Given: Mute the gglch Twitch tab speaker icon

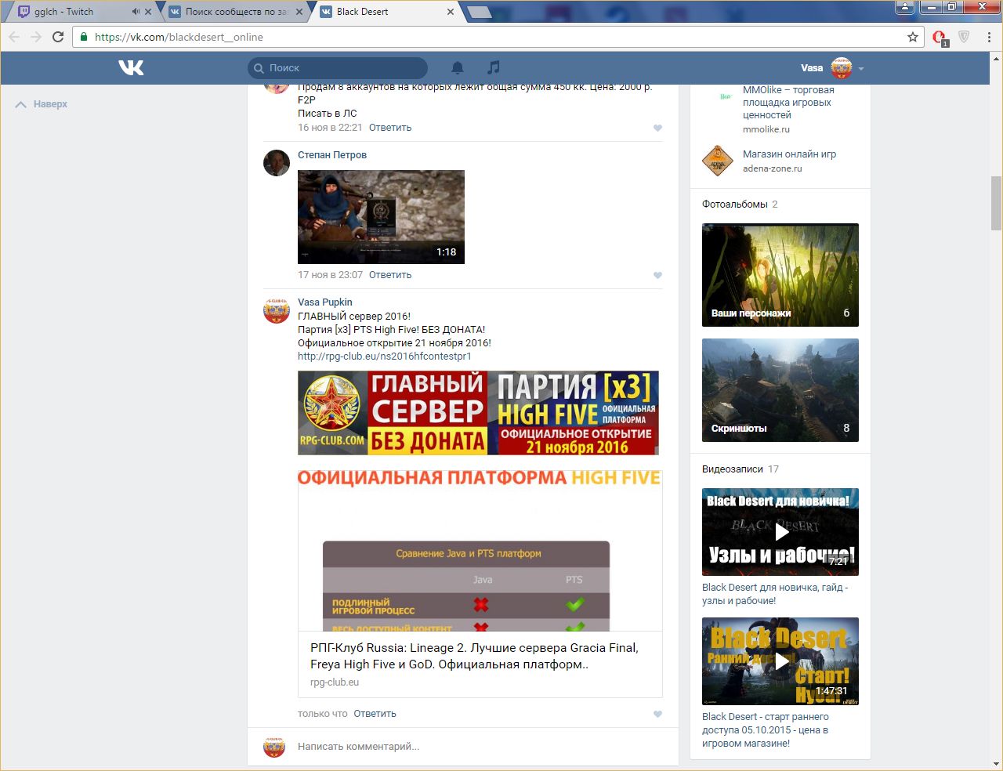Looking at the screenshot, I should pos(136,12).
